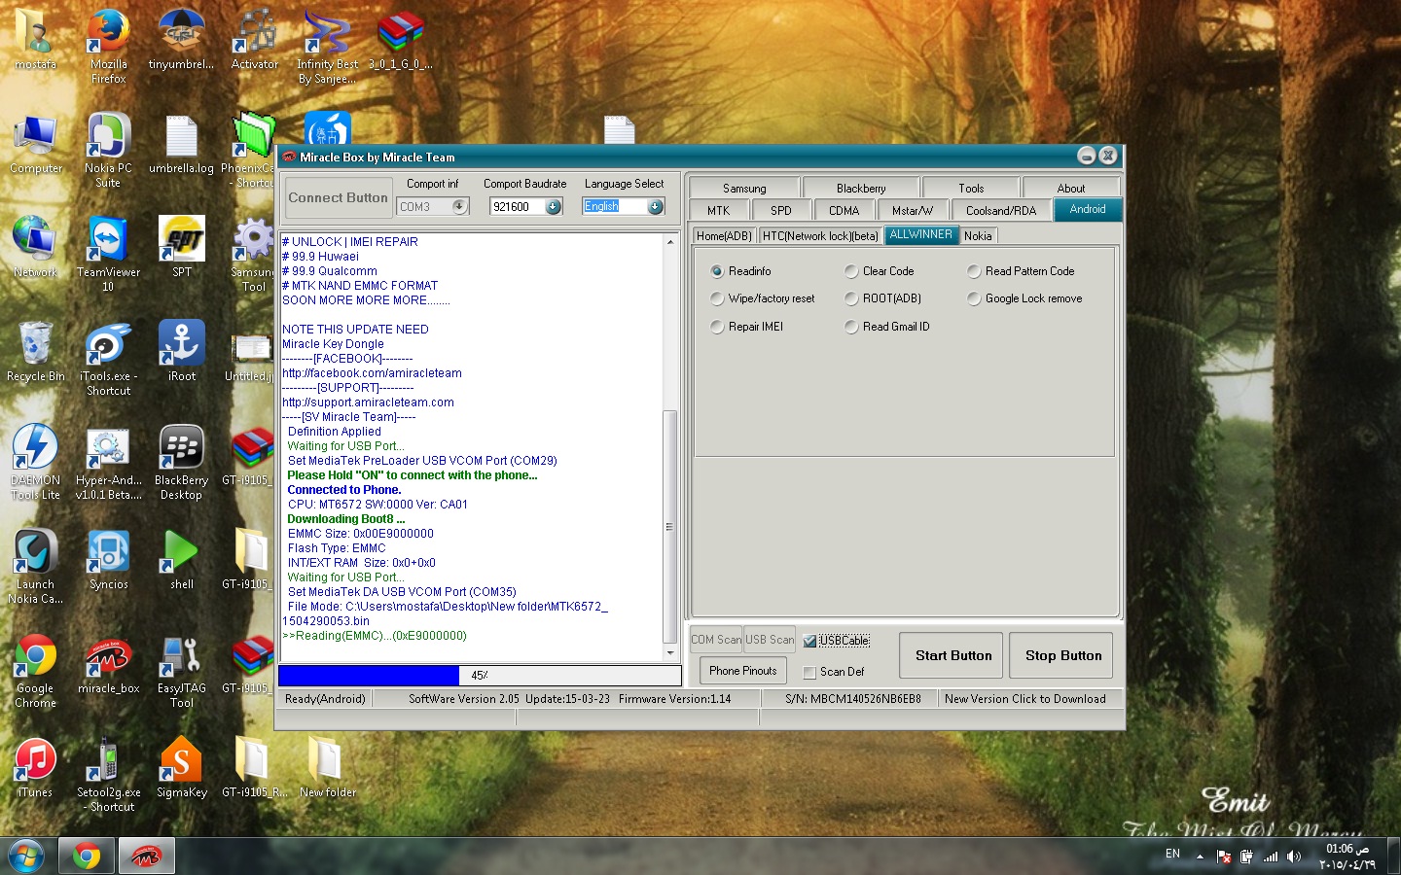Launch TeamViewer 10 shortcut

(x=108, y=255)
